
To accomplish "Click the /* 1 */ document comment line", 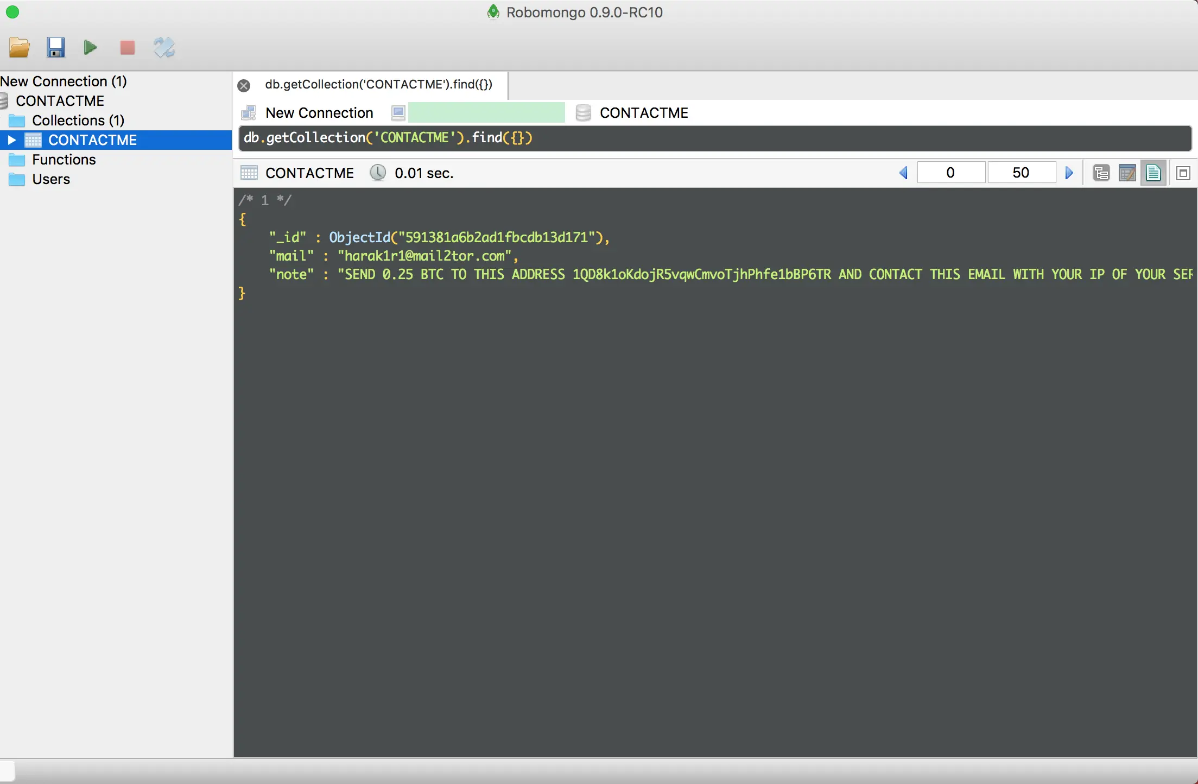I will (265, 200).
